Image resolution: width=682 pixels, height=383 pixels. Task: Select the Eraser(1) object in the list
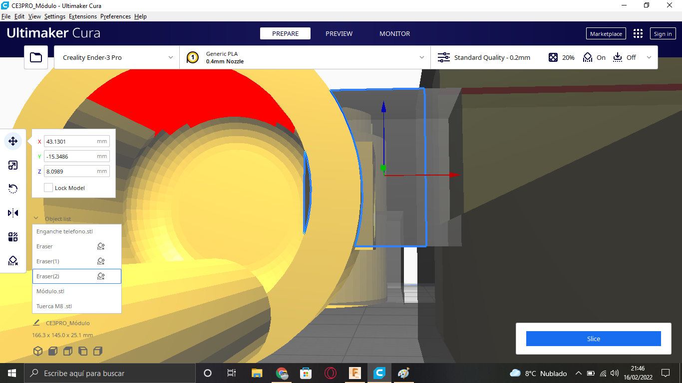[77, 261]
